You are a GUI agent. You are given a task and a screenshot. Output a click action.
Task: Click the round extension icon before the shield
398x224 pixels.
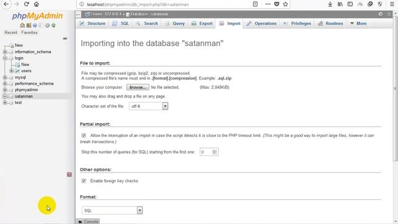point(370,4)
